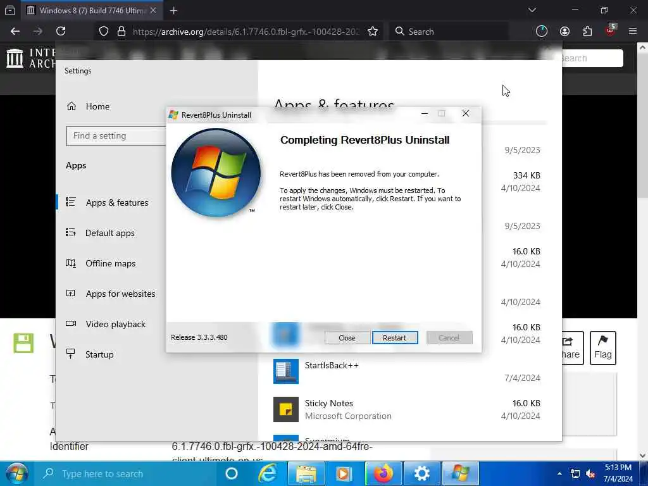Select the Sticky Notes list entry name
The width and height of the screenshot is (648, 486).
point(329,403)
